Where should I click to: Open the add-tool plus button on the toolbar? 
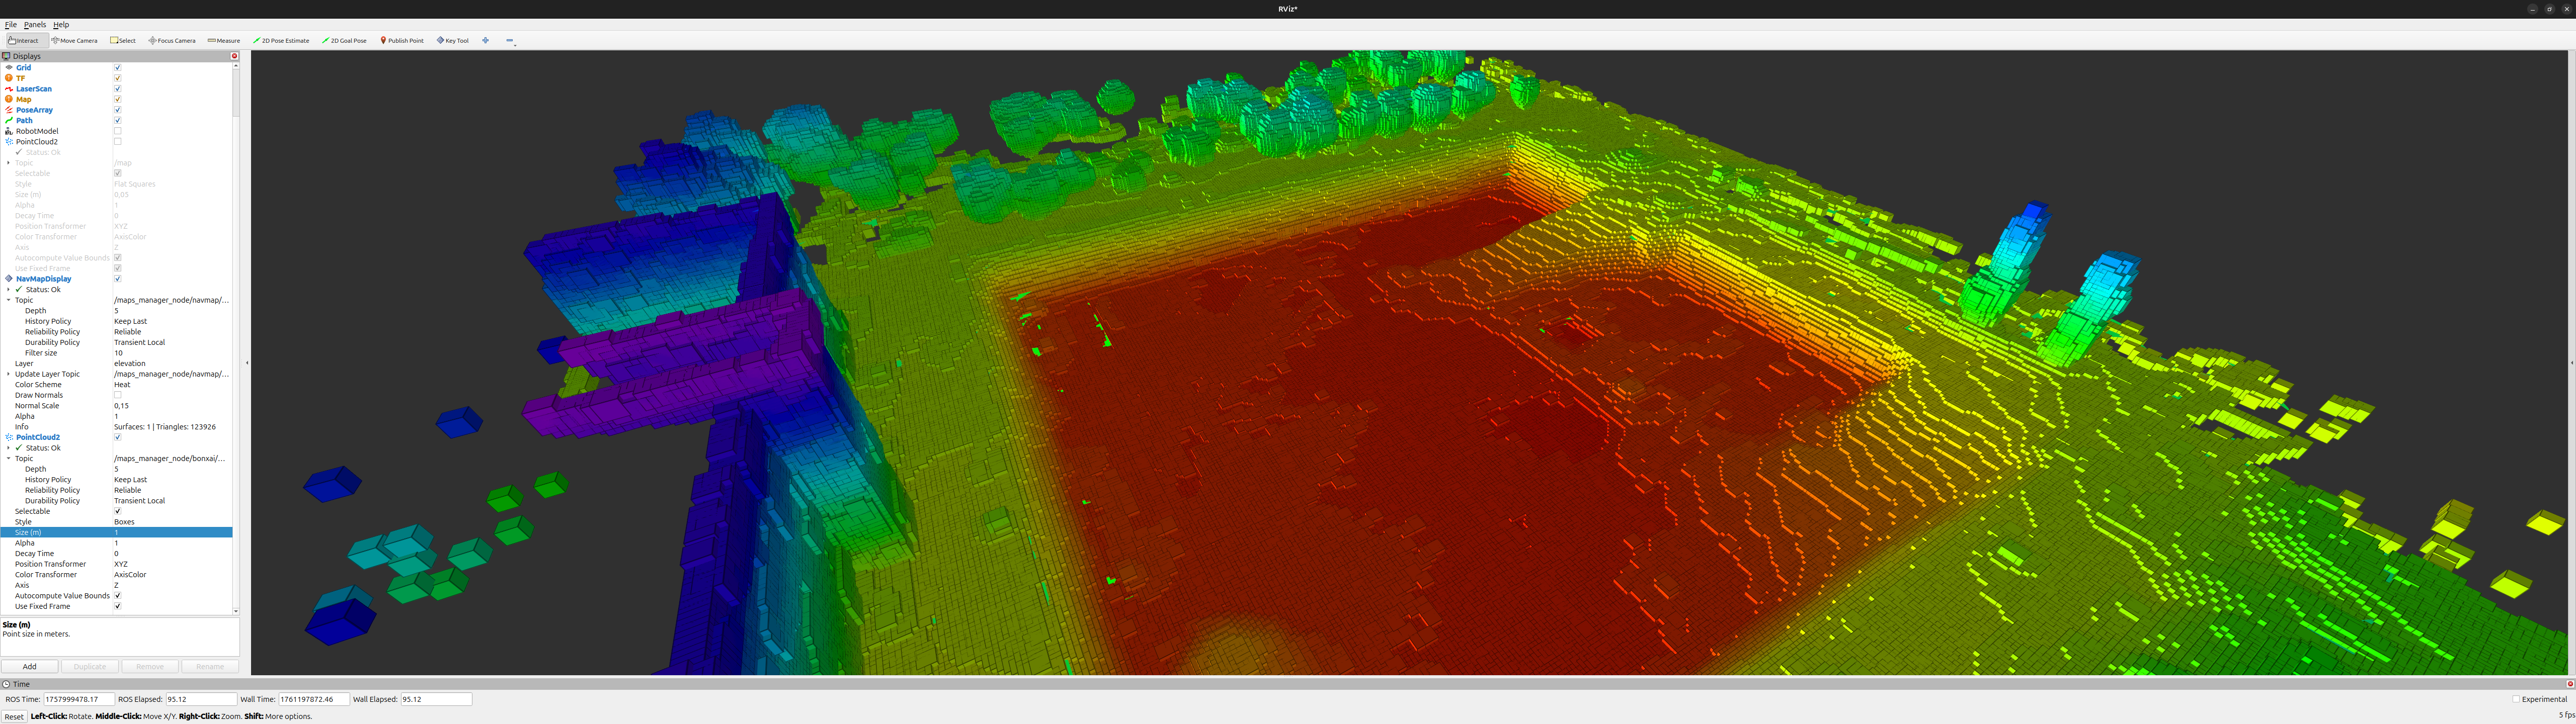[486, 40]
